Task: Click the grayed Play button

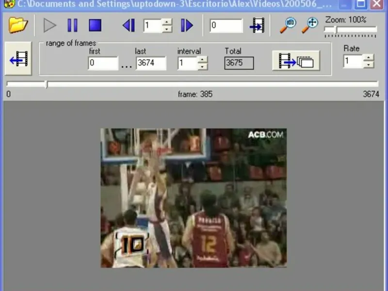Action: [50, 25]
